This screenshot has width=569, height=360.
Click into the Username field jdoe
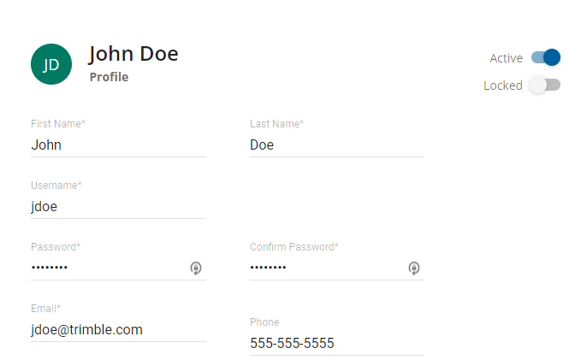click(x=118, y=207)
